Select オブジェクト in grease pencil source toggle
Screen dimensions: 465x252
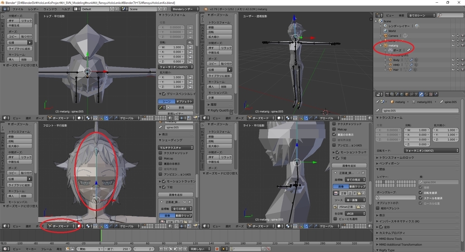(x=184, y=101)
